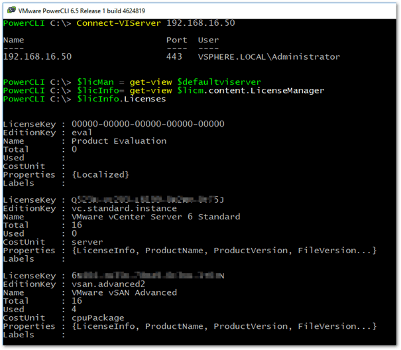
Task: Click 'vsan.advanced2' edition key
Action: point(108,284)
